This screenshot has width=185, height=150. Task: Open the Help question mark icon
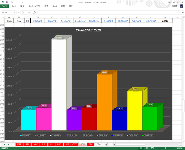[165, 2]
